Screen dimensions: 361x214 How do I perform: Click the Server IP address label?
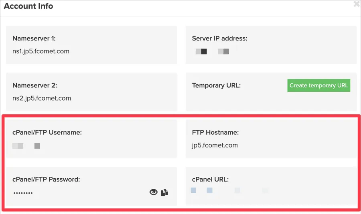click(x=220, y=38)
